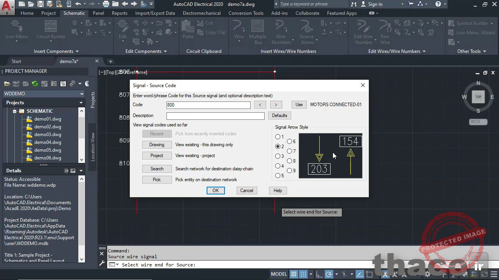Toggle the grid display icon in status bar
The width and height of the screenshot is (499, 280).
(x=294, y=274)
